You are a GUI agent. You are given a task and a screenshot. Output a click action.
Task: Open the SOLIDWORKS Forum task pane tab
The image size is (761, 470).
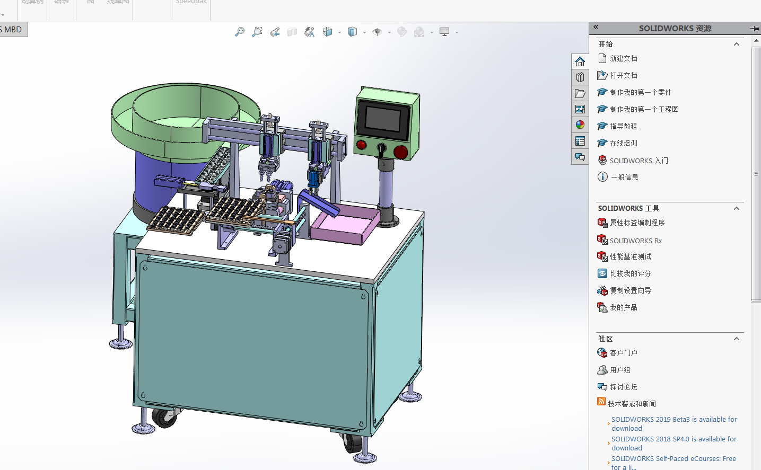pyautogui.click(x=580, y=157)
